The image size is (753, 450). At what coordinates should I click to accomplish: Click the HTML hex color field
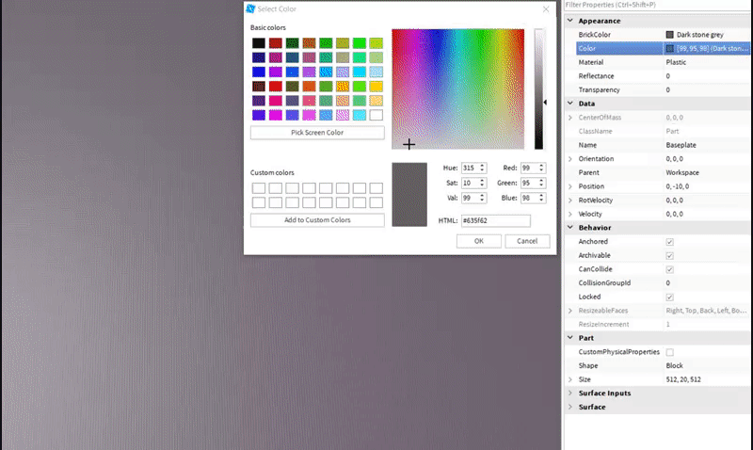(x=495, y=220)
